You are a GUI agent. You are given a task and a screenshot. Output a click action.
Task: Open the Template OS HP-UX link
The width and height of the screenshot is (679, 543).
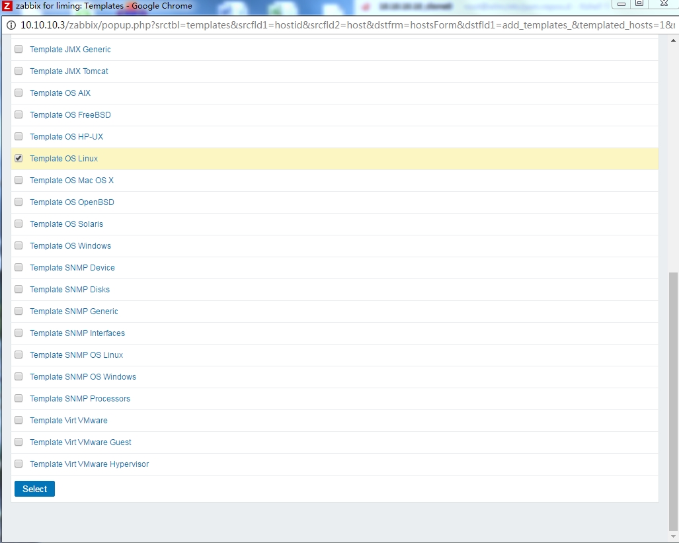coord(66,136)
